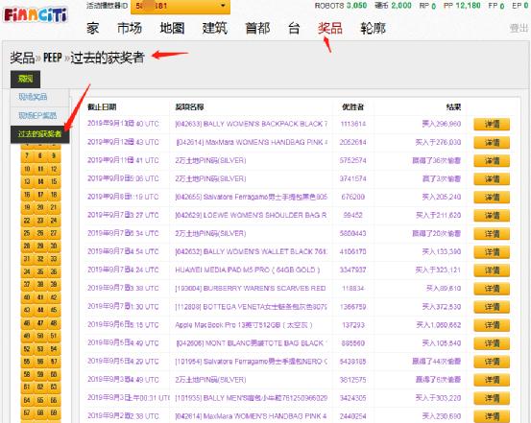Select 过去的获奖者 in the sidebar
Image resolution: width=531 pixels, height=423 pixels.
[x=40, y=134]
